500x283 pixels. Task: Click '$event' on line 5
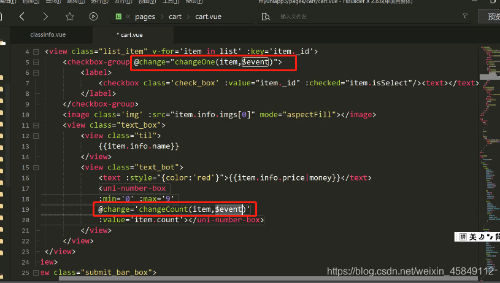[x=255, y=62]
